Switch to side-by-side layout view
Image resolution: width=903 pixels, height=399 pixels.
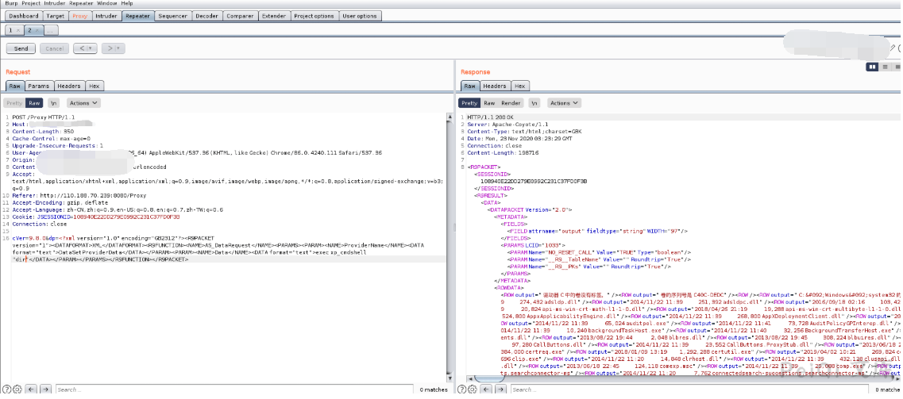pyautogui.click(x=874, y=67)
